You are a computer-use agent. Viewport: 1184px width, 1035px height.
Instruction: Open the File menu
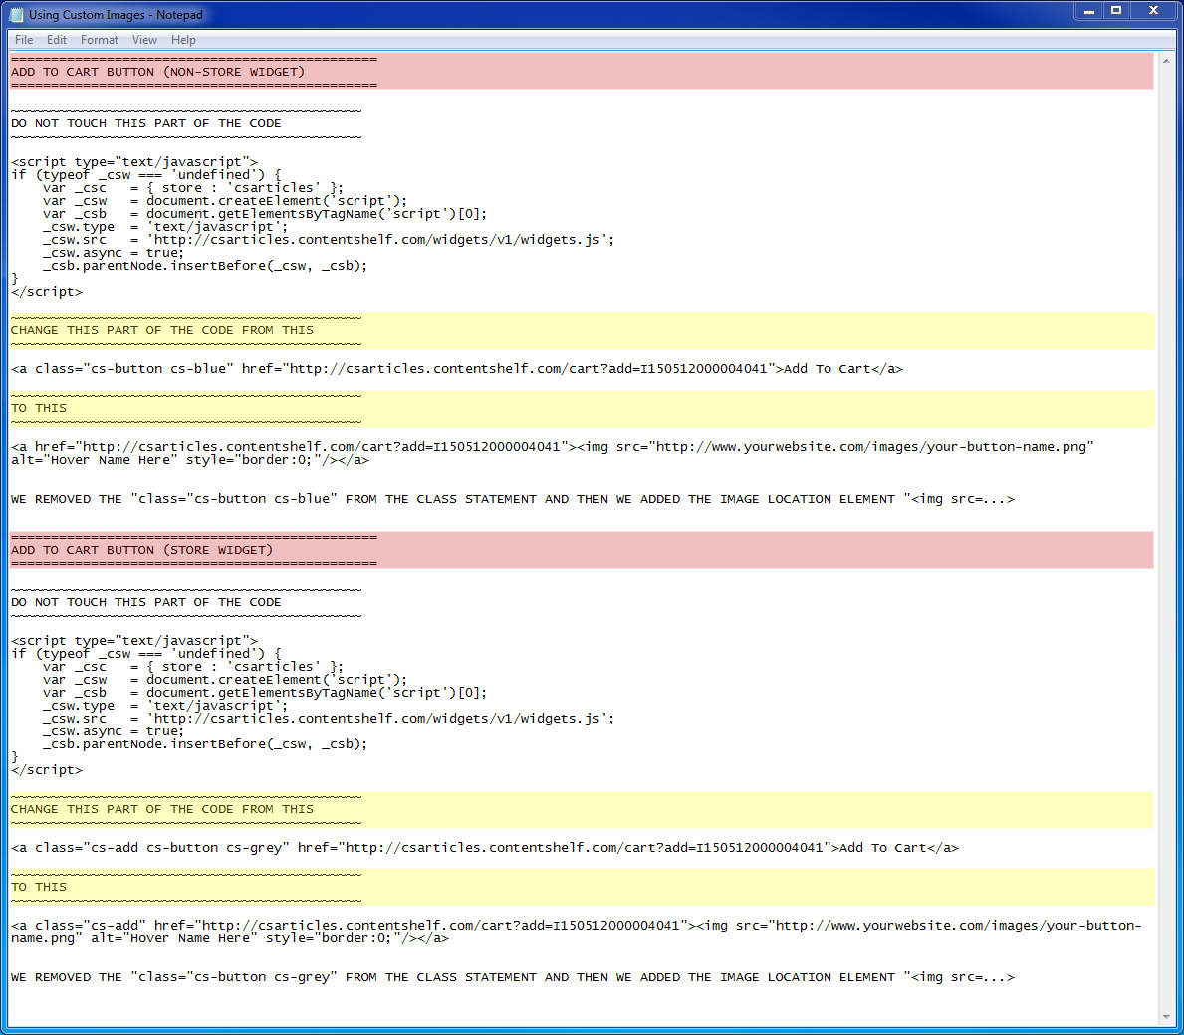tap(24, 40)
